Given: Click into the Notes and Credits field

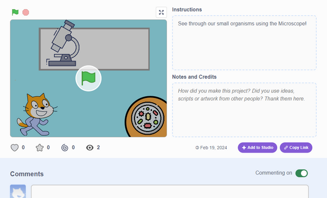Looking at the screenshot, I should tap(244, 110).
